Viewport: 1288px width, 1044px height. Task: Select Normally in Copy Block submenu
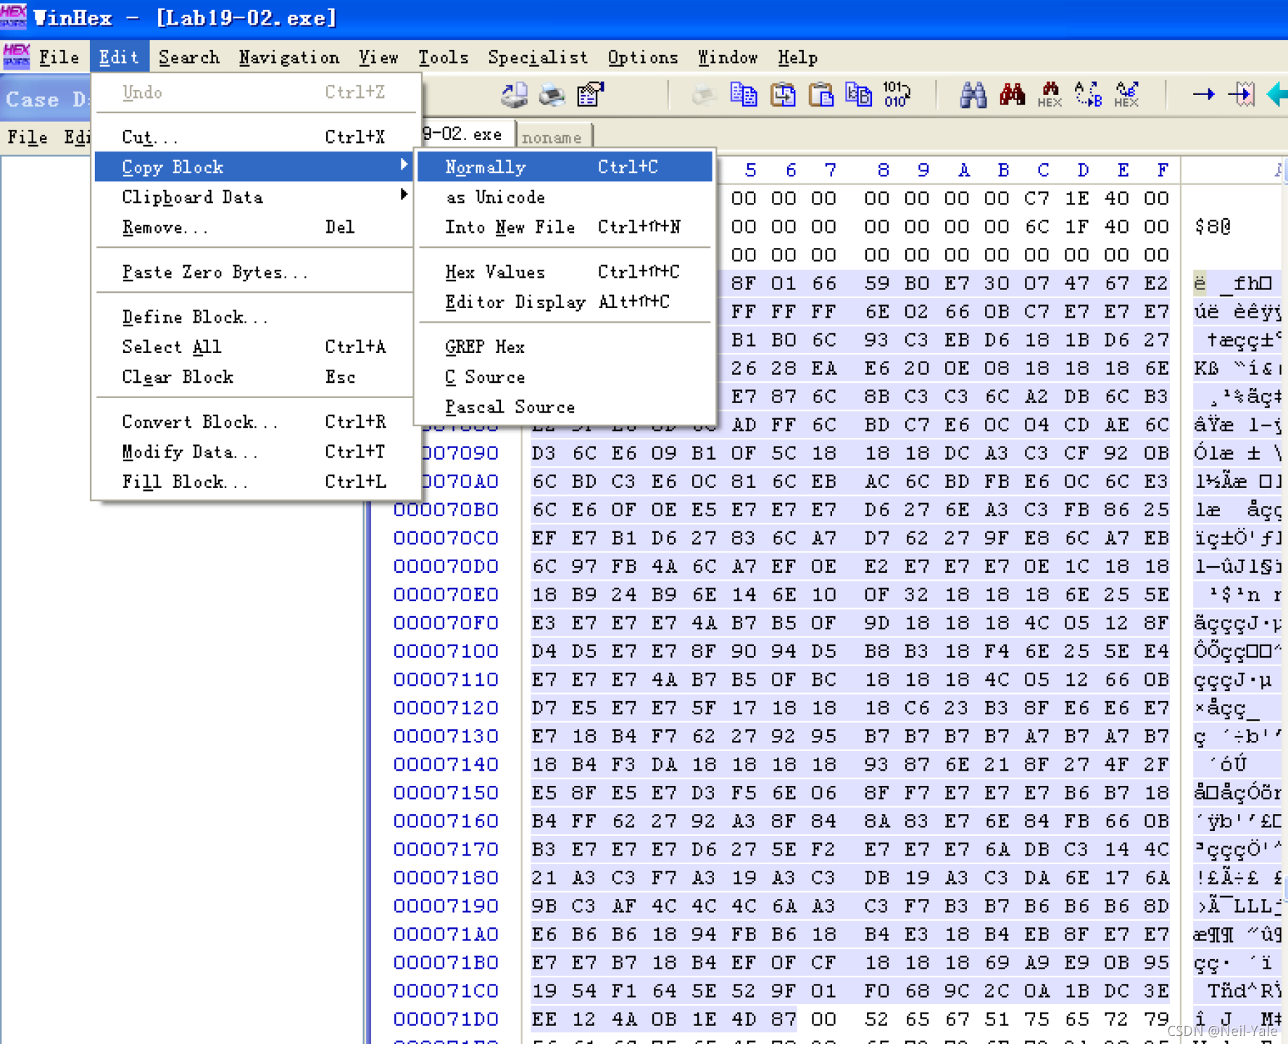coord(565,167)
